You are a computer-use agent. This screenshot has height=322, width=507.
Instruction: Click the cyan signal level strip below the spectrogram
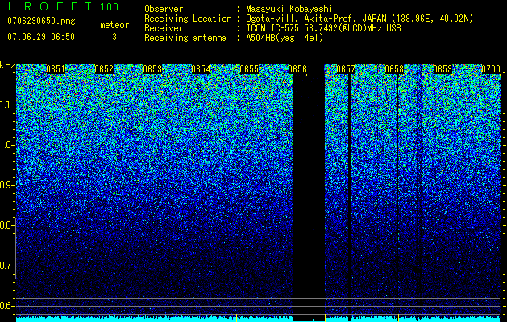click(258, 319)
